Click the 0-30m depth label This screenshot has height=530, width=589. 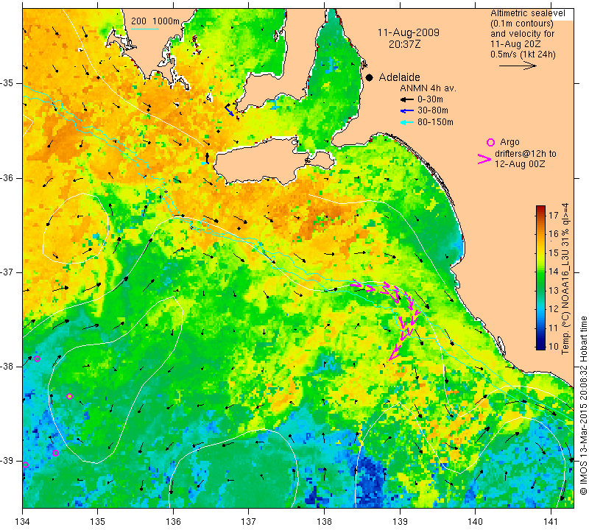[430, 99]
